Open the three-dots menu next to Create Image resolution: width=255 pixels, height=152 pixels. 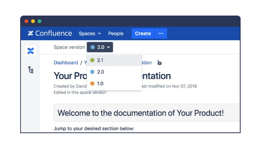pos(161,33)
